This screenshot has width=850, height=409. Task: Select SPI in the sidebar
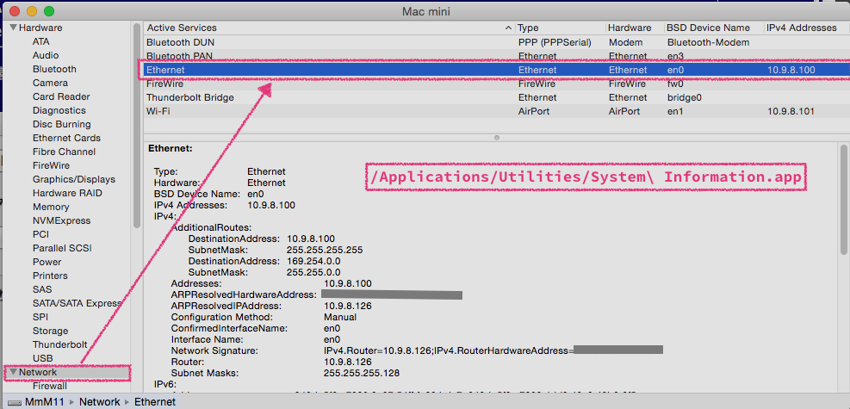(40, 317)
